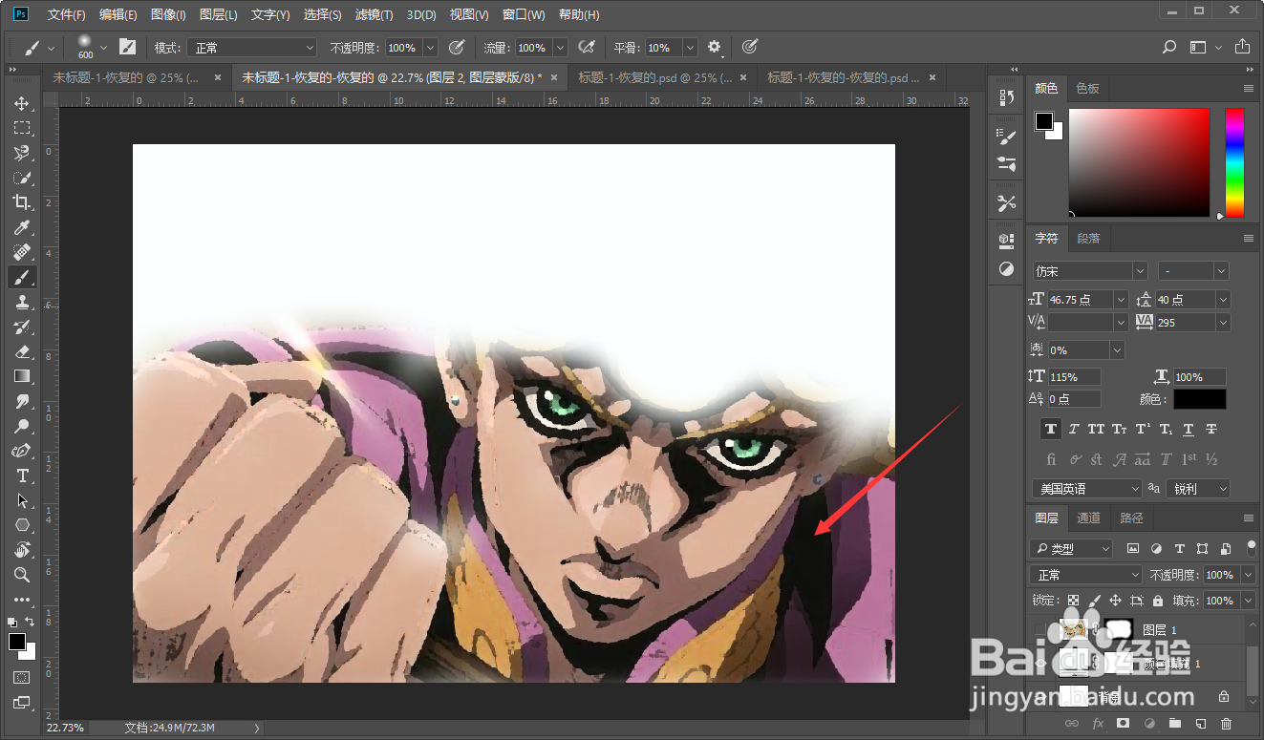Switch to document tab 标题-1-恢复的.psd @ 25%
This screenshot has height=740, width=1264.
654,78
